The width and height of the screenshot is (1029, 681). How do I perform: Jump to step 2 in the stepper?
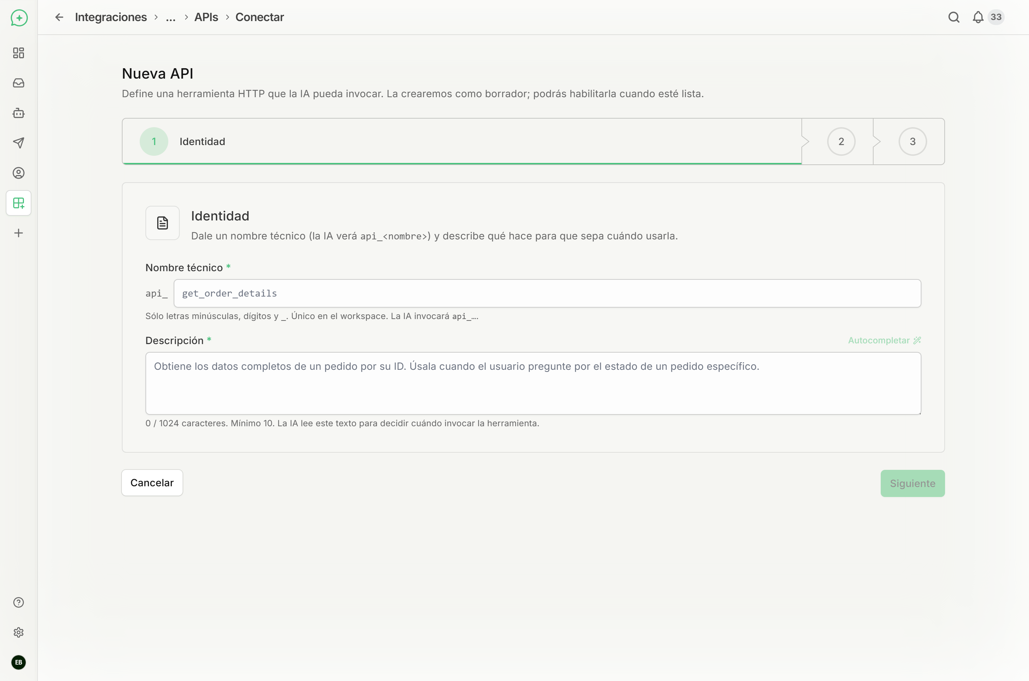[841, 141]
